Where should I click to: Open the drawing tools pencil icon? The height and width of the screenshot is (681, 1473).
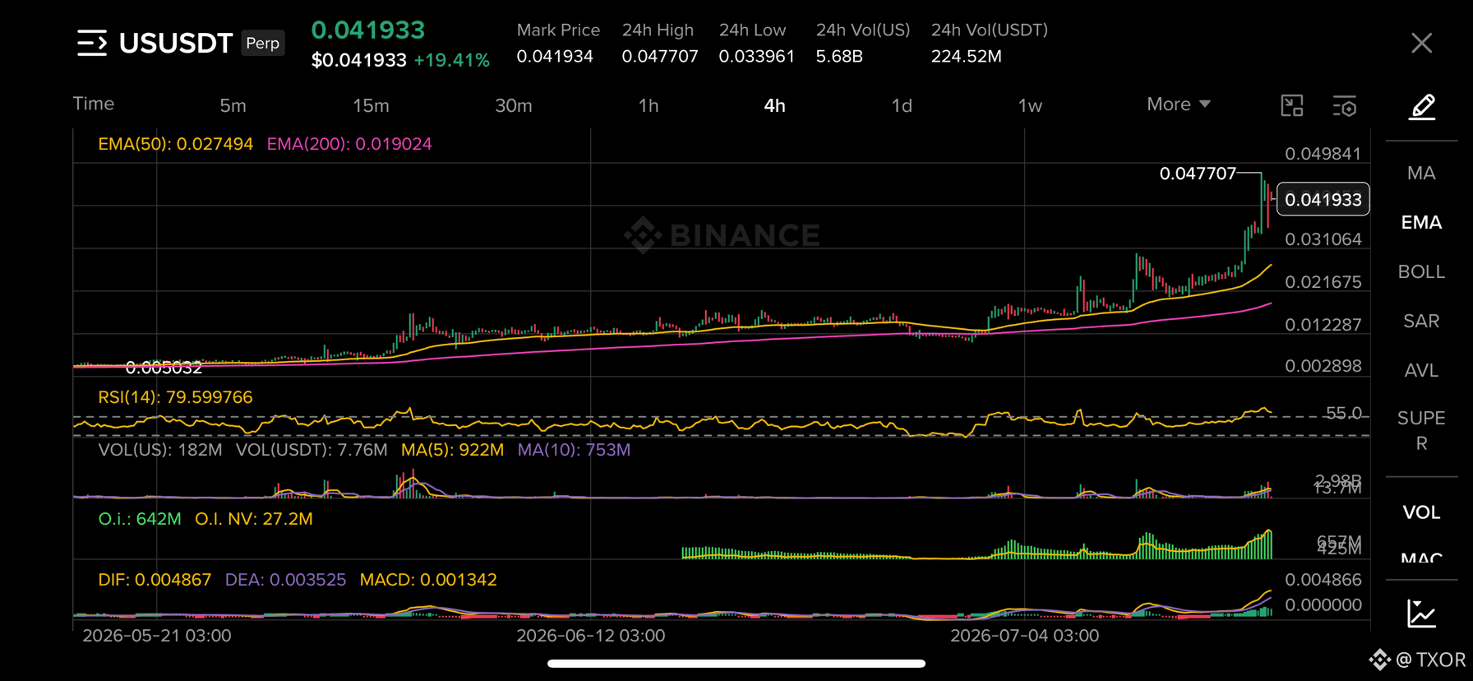coord(1422,107)
